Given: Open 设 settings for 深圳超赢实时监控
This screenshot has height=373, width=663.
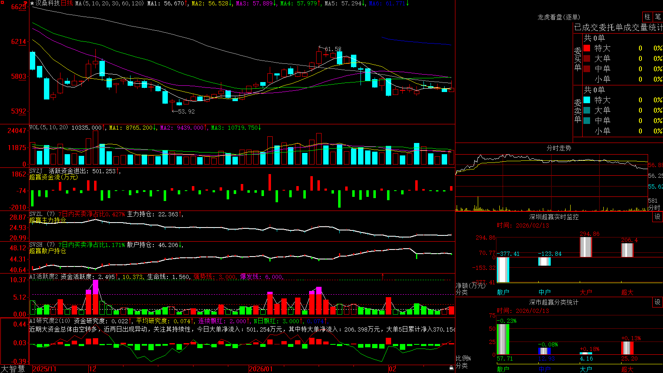Looking at the screenshot, I should pos(658,217).
